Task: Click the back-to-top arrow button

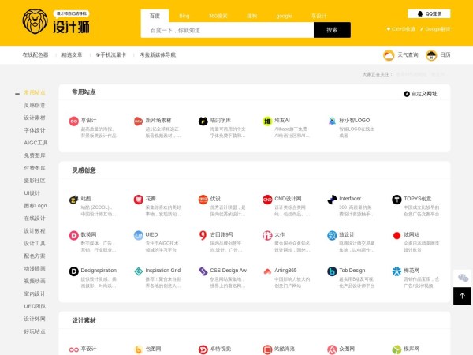Action: [462, 296]
